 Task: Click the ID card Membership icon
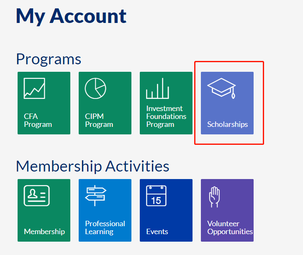[36, 196]
